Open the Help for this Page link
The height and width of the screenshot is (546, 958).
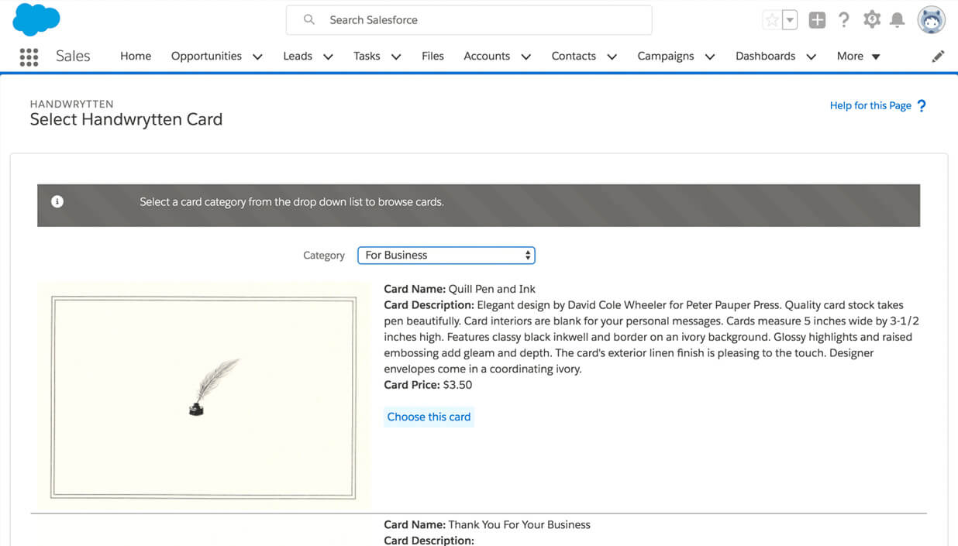click(x=870, y=105)
